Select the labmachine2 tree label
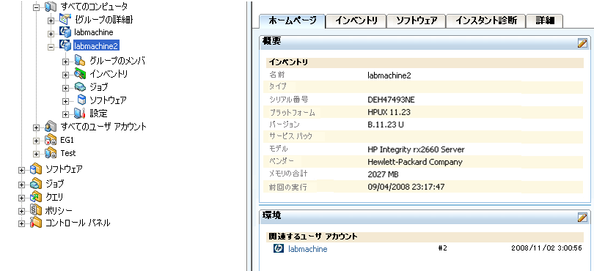 (97, 46)
